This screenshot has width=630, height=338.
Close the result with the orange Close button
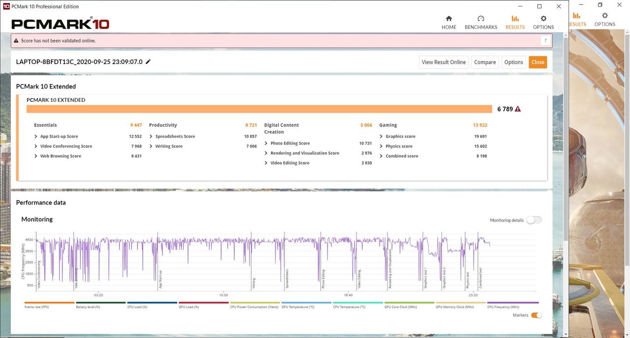pos(538,62)
